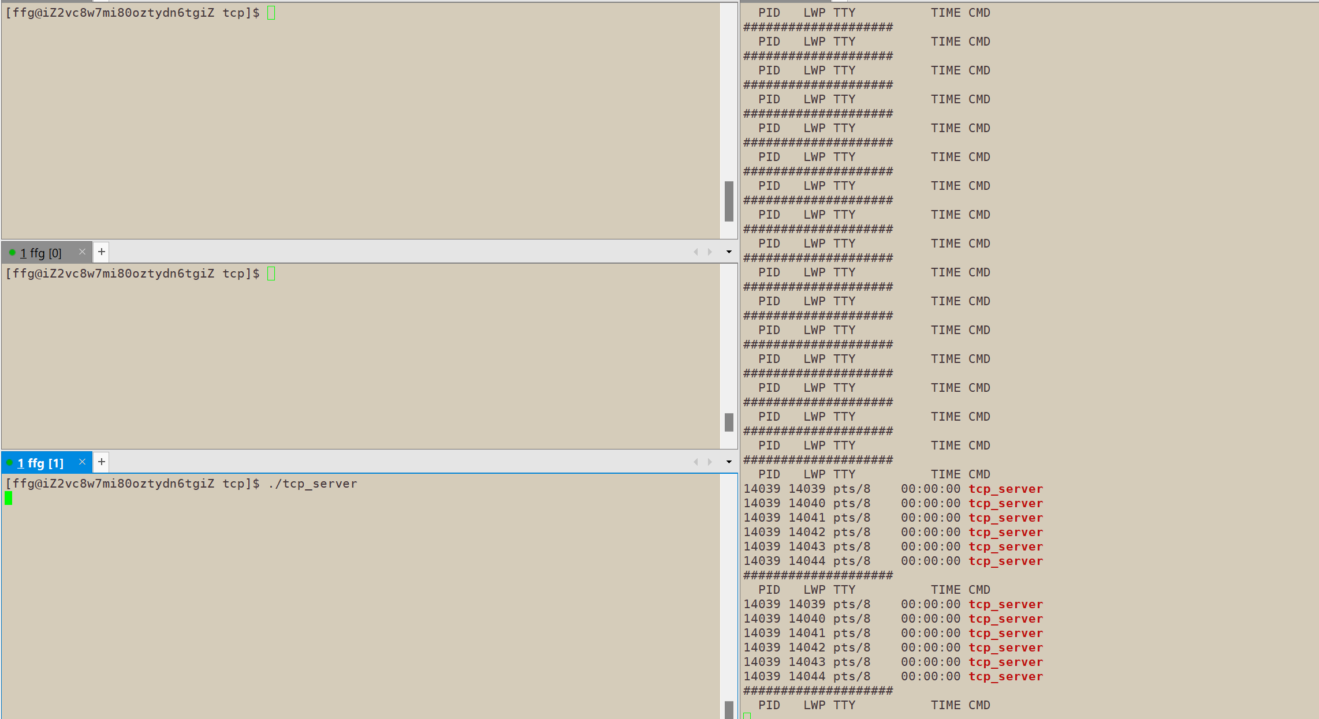
Task: Click LWP 14039 row in the last thread listing
Action: 893,604
